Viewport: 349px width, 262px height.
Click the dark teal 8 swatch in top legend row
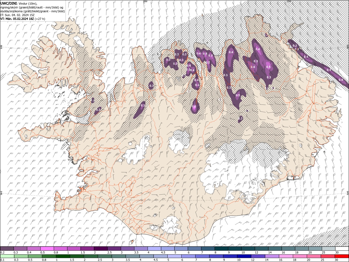click(x=221, y=249)
